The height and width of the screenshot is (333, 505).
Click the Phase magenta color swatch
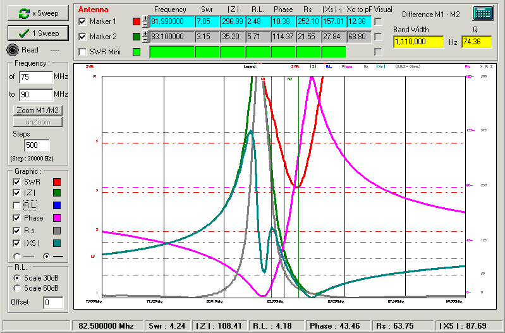coord(58,218)
